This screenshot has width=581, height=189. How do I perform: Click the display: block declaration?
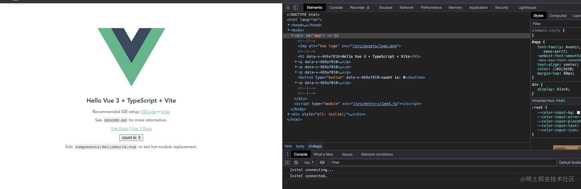click(x=553, y=89)
